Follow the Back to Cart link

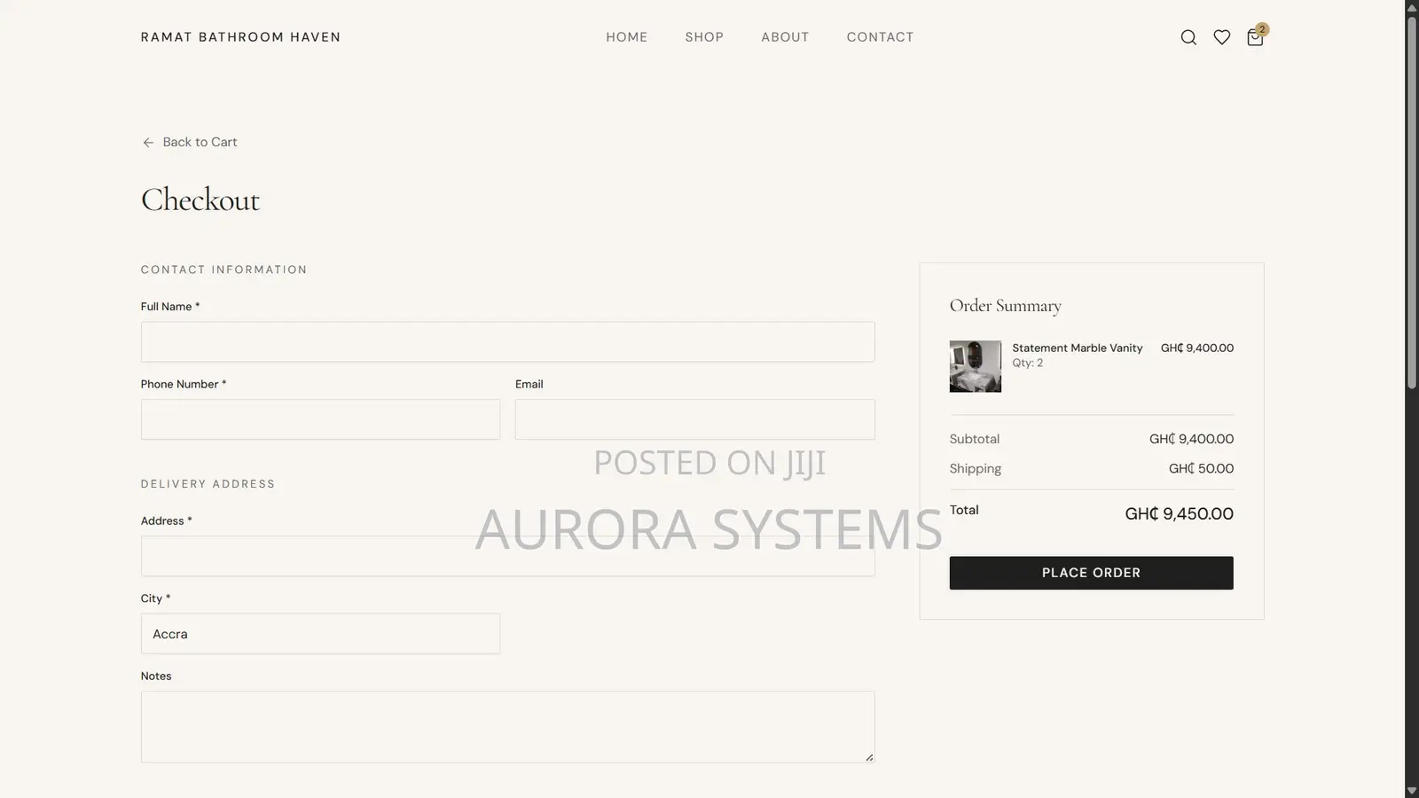coord(190,142)
